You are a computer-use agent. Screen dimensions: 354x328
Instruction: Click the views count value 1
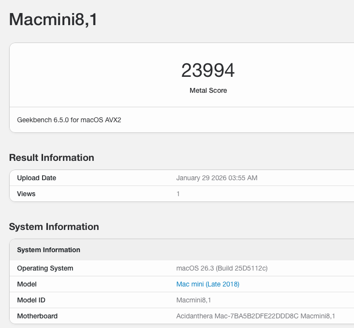click(178, 194)
